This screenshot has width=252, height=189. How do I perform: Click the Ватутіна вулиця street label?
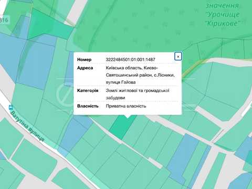[x=27, y=126]
